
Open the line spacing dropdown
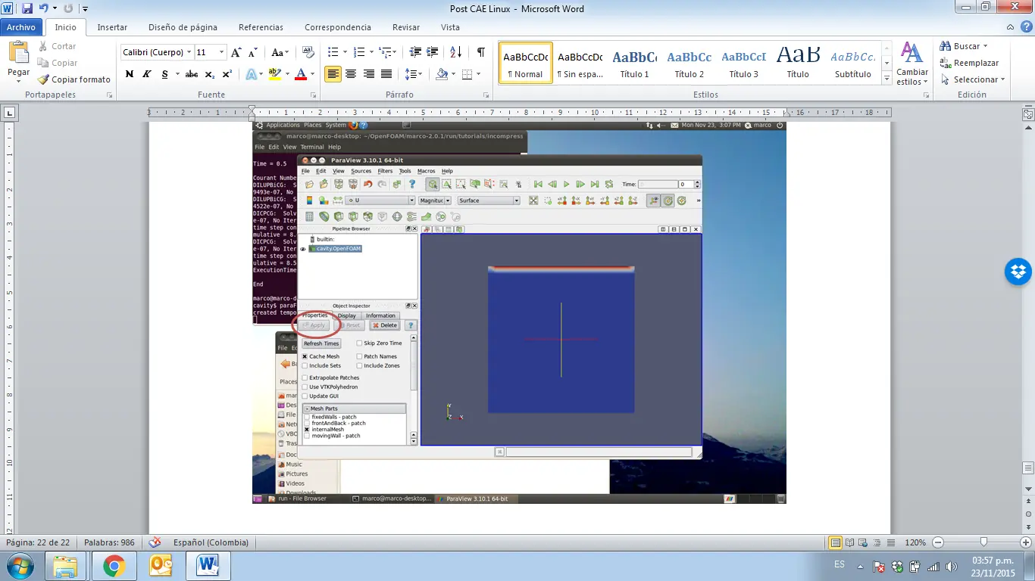click(x=414, y=74)
